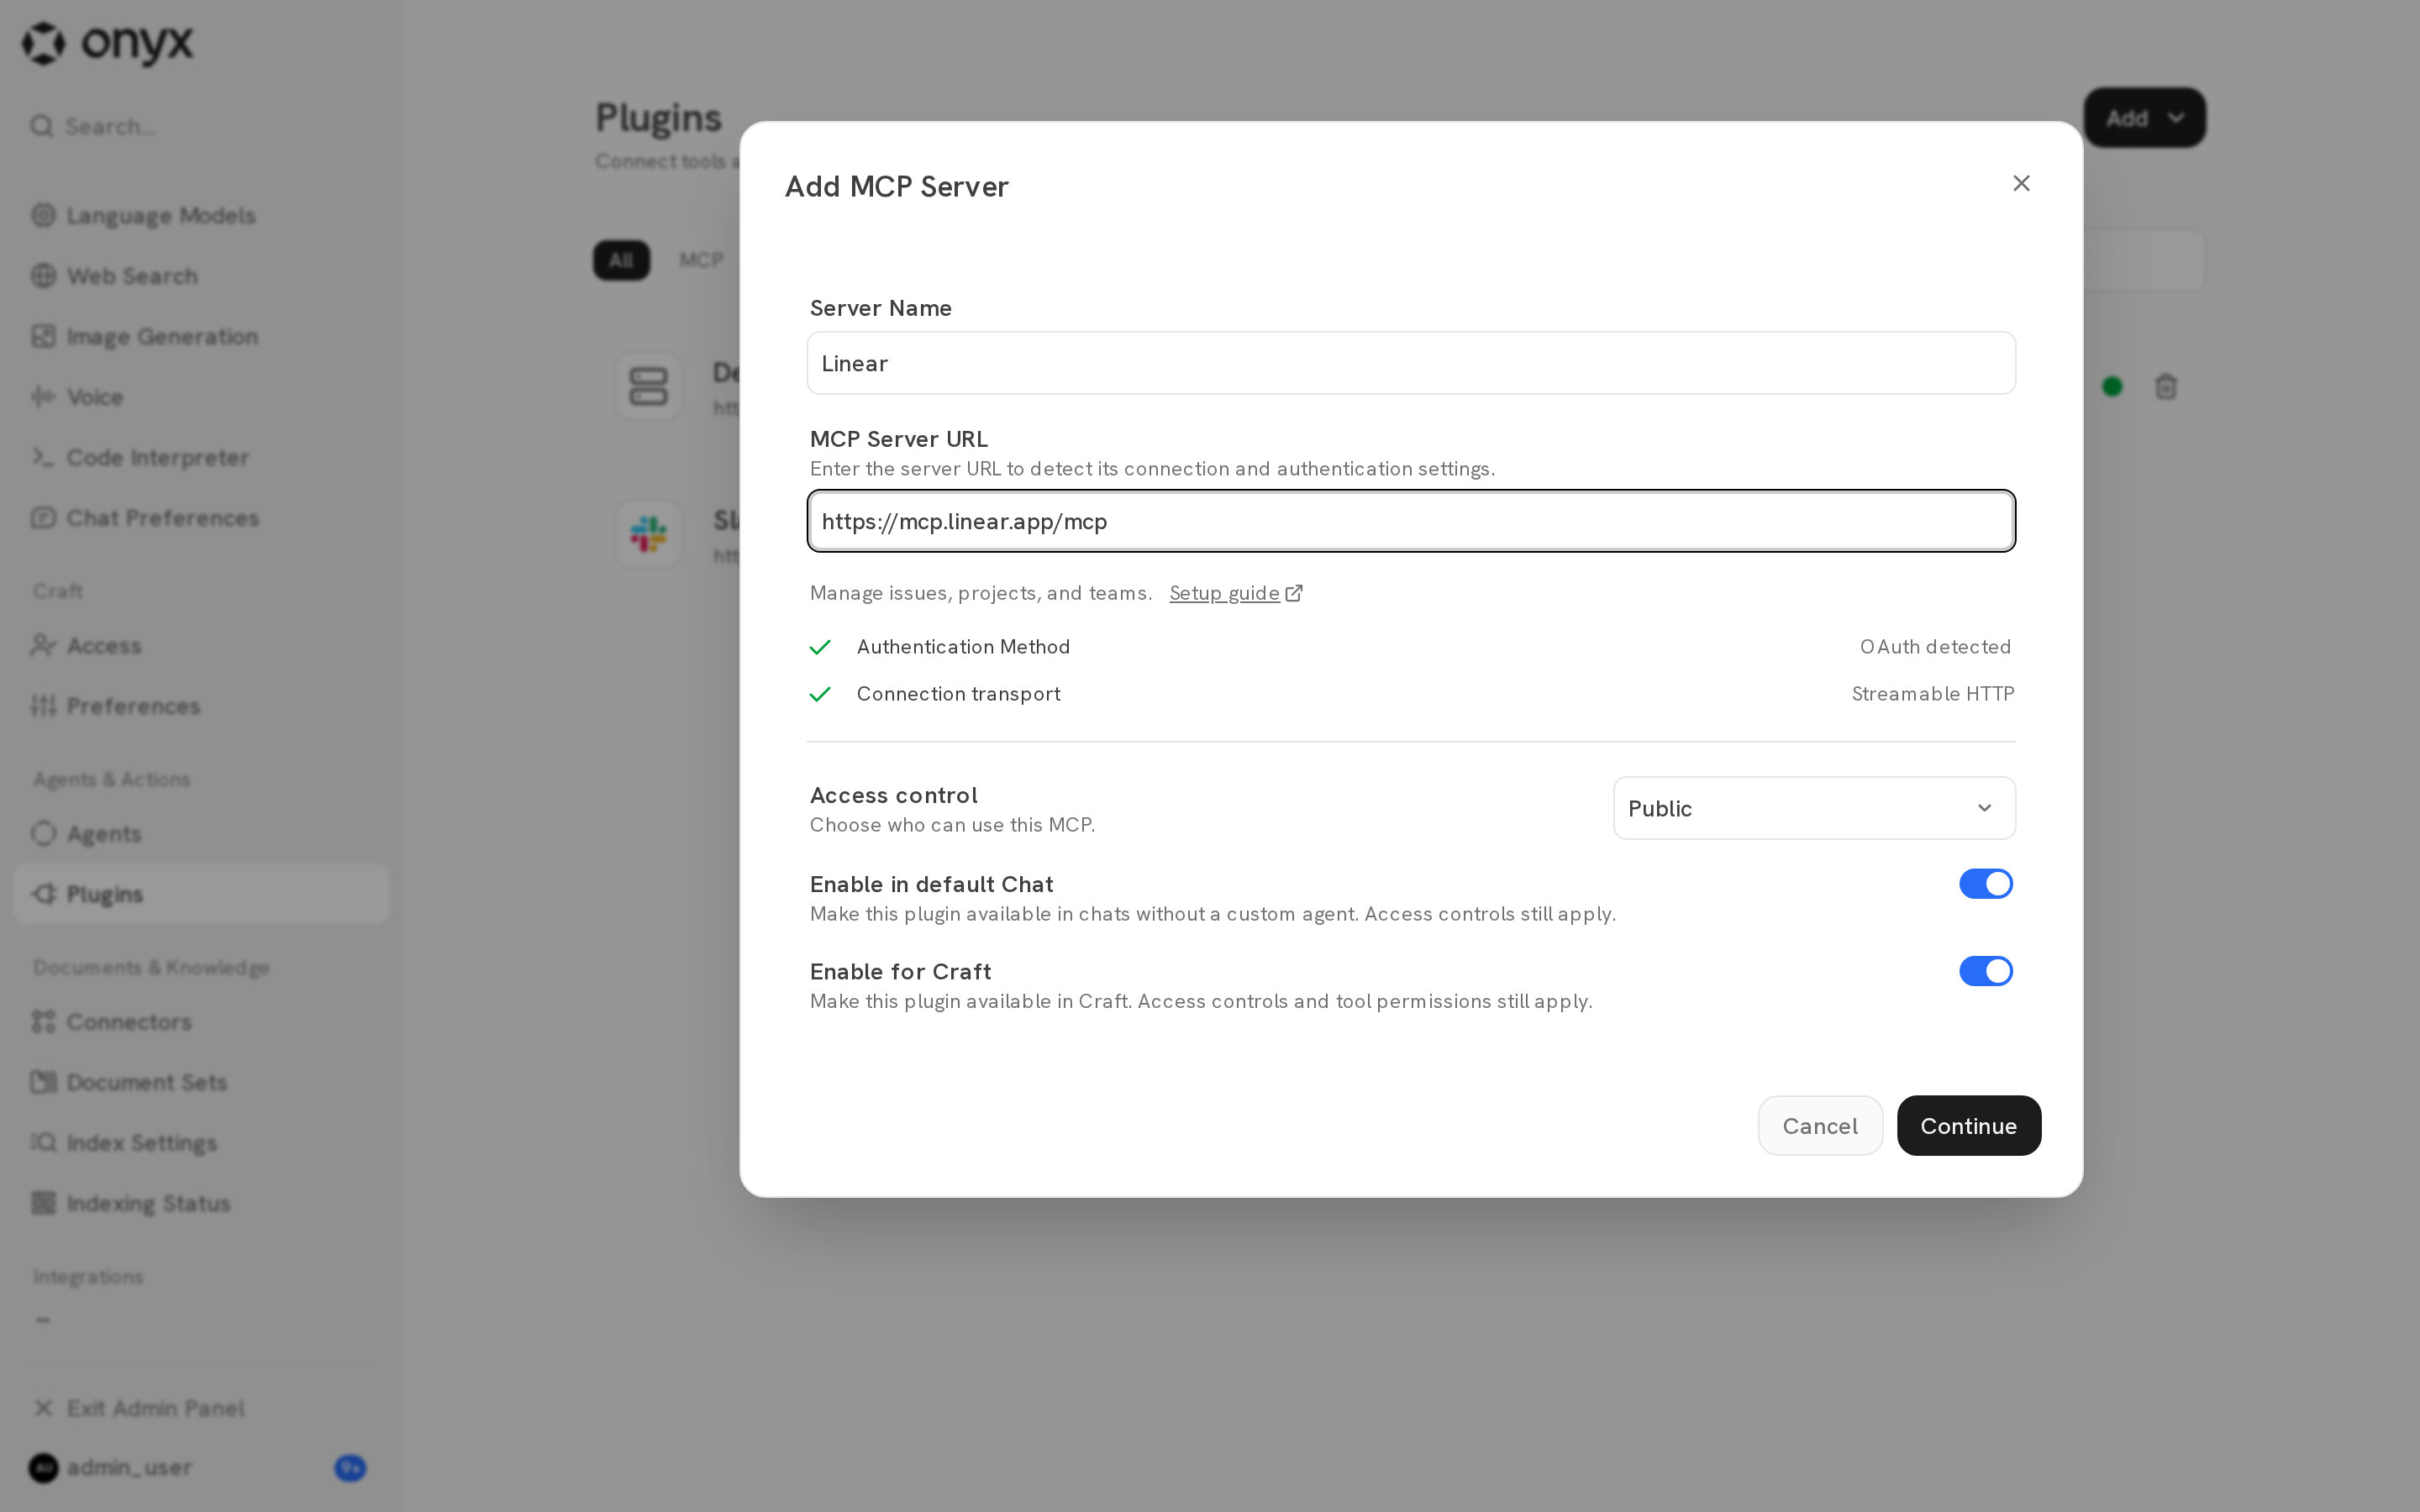The image size is (2420, 1512).
Task: Click the Preferences sliders icon in sidebar
Action: (43, 706)
